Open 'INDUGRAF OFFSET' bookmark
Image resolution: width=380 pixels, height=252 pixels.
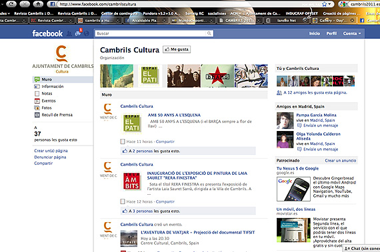pyautogui.click(x=301, y=13)
